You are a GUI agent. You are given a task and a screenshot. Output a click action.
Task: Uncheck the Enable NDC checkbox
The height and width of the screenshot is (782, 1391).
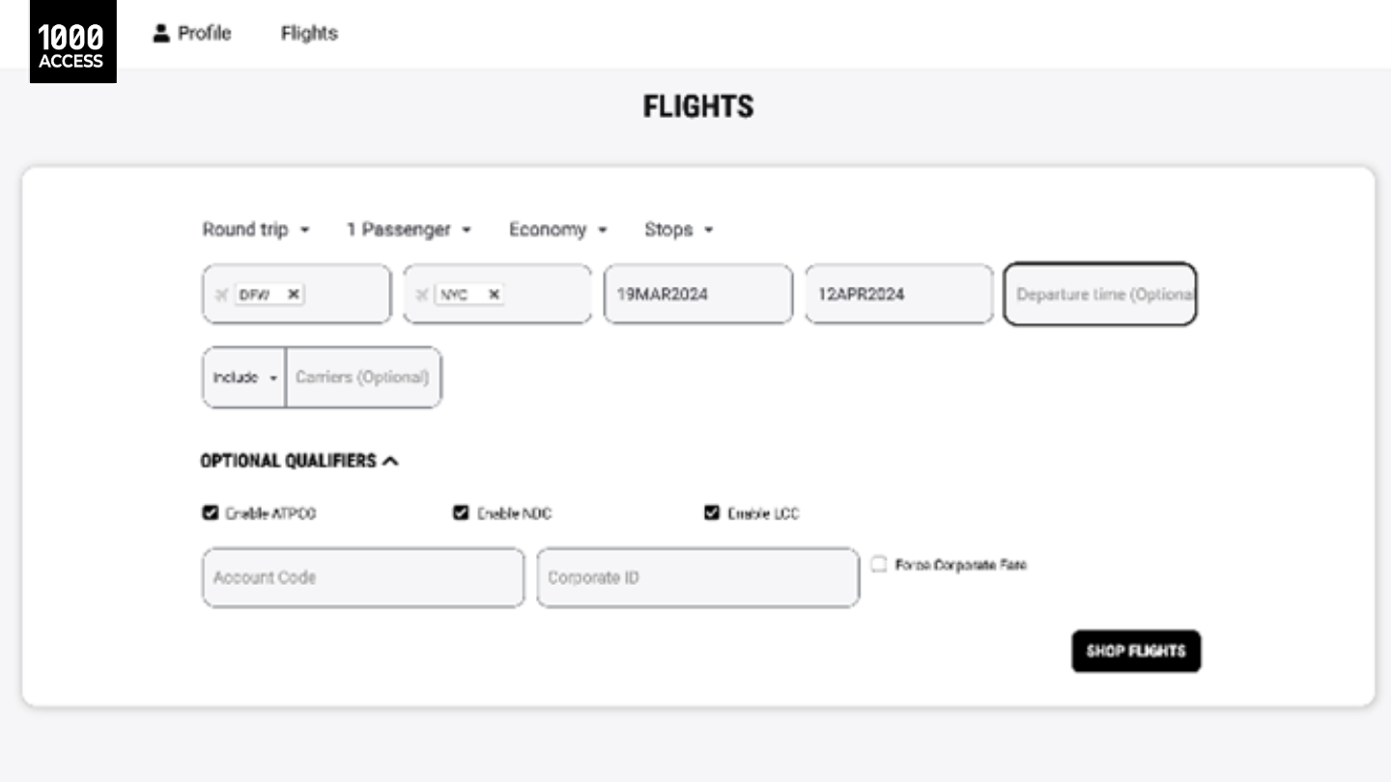pos(461,513)
